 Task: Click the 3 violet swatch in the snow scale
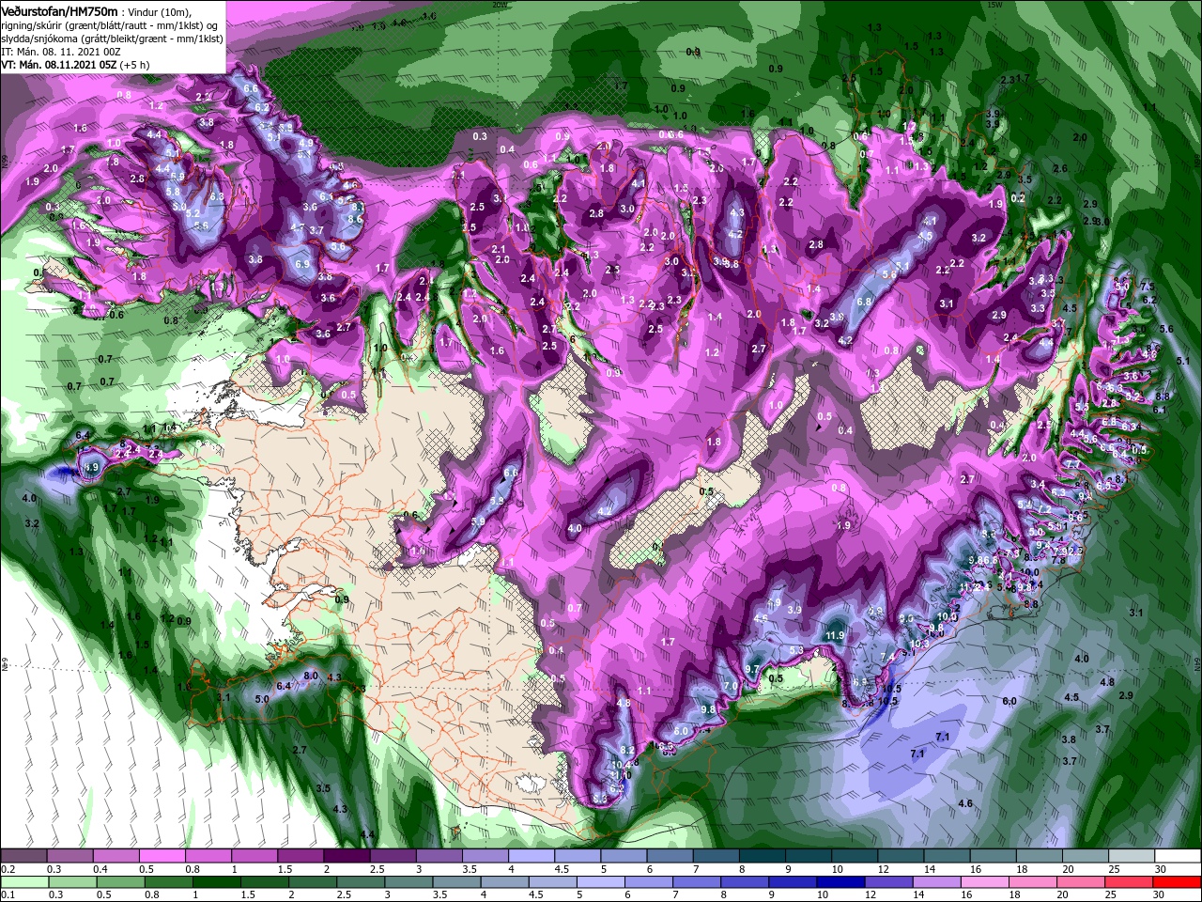pos(438,856)
